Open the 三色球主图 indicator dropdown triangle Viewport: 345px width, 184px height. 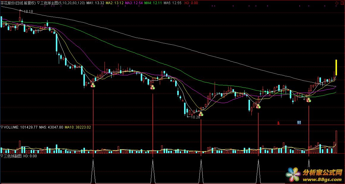pyautogui.click(x=39, y=3)
